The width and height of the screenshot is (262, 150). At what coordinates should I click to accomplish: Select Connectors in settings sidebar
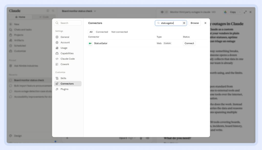pos(68,84)
